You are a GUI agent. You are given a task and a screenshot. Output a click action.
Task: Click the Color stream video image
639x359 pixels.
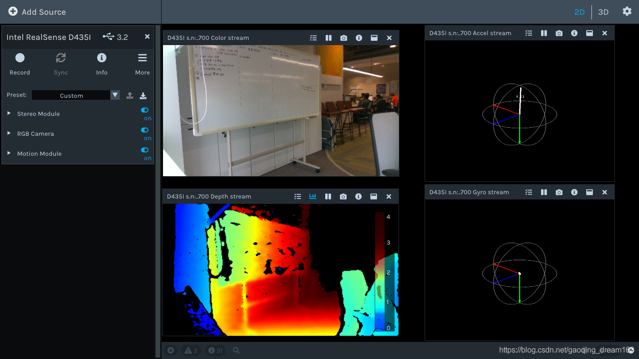[x=281, y=111]
